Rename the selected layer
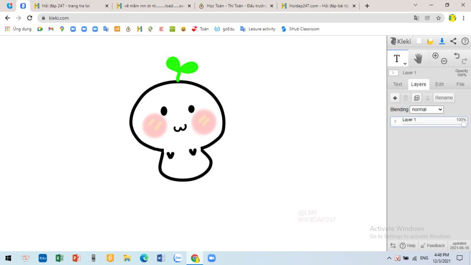Viewport: 471px width, 265px height. [x=444, y=98]
